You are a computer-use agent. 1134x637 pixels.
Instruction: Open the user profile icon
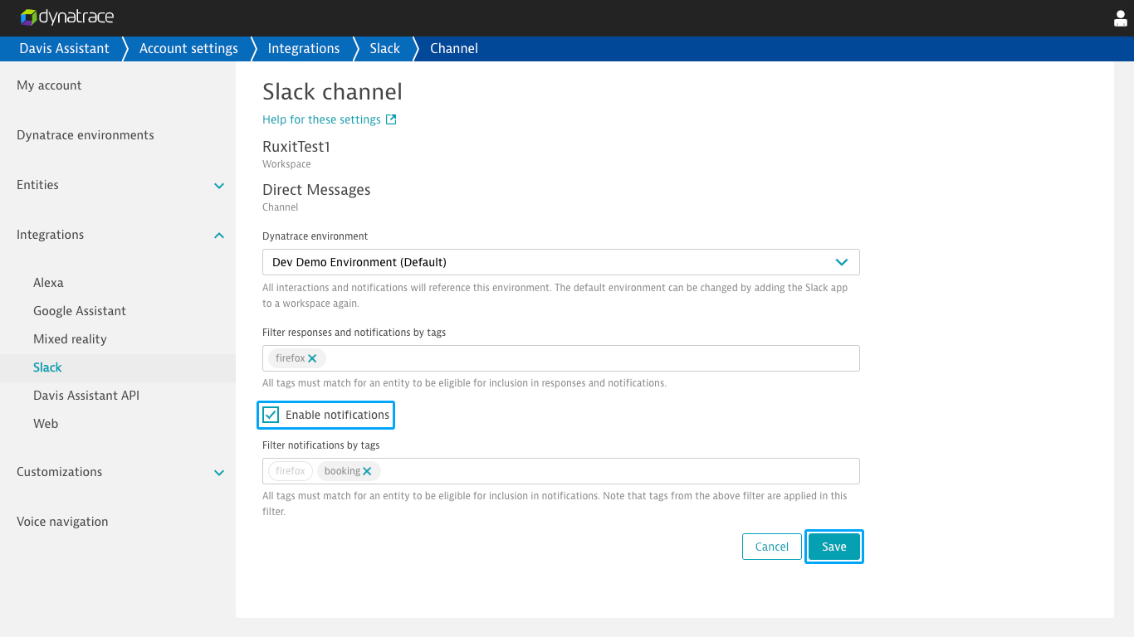(1121, 18)
